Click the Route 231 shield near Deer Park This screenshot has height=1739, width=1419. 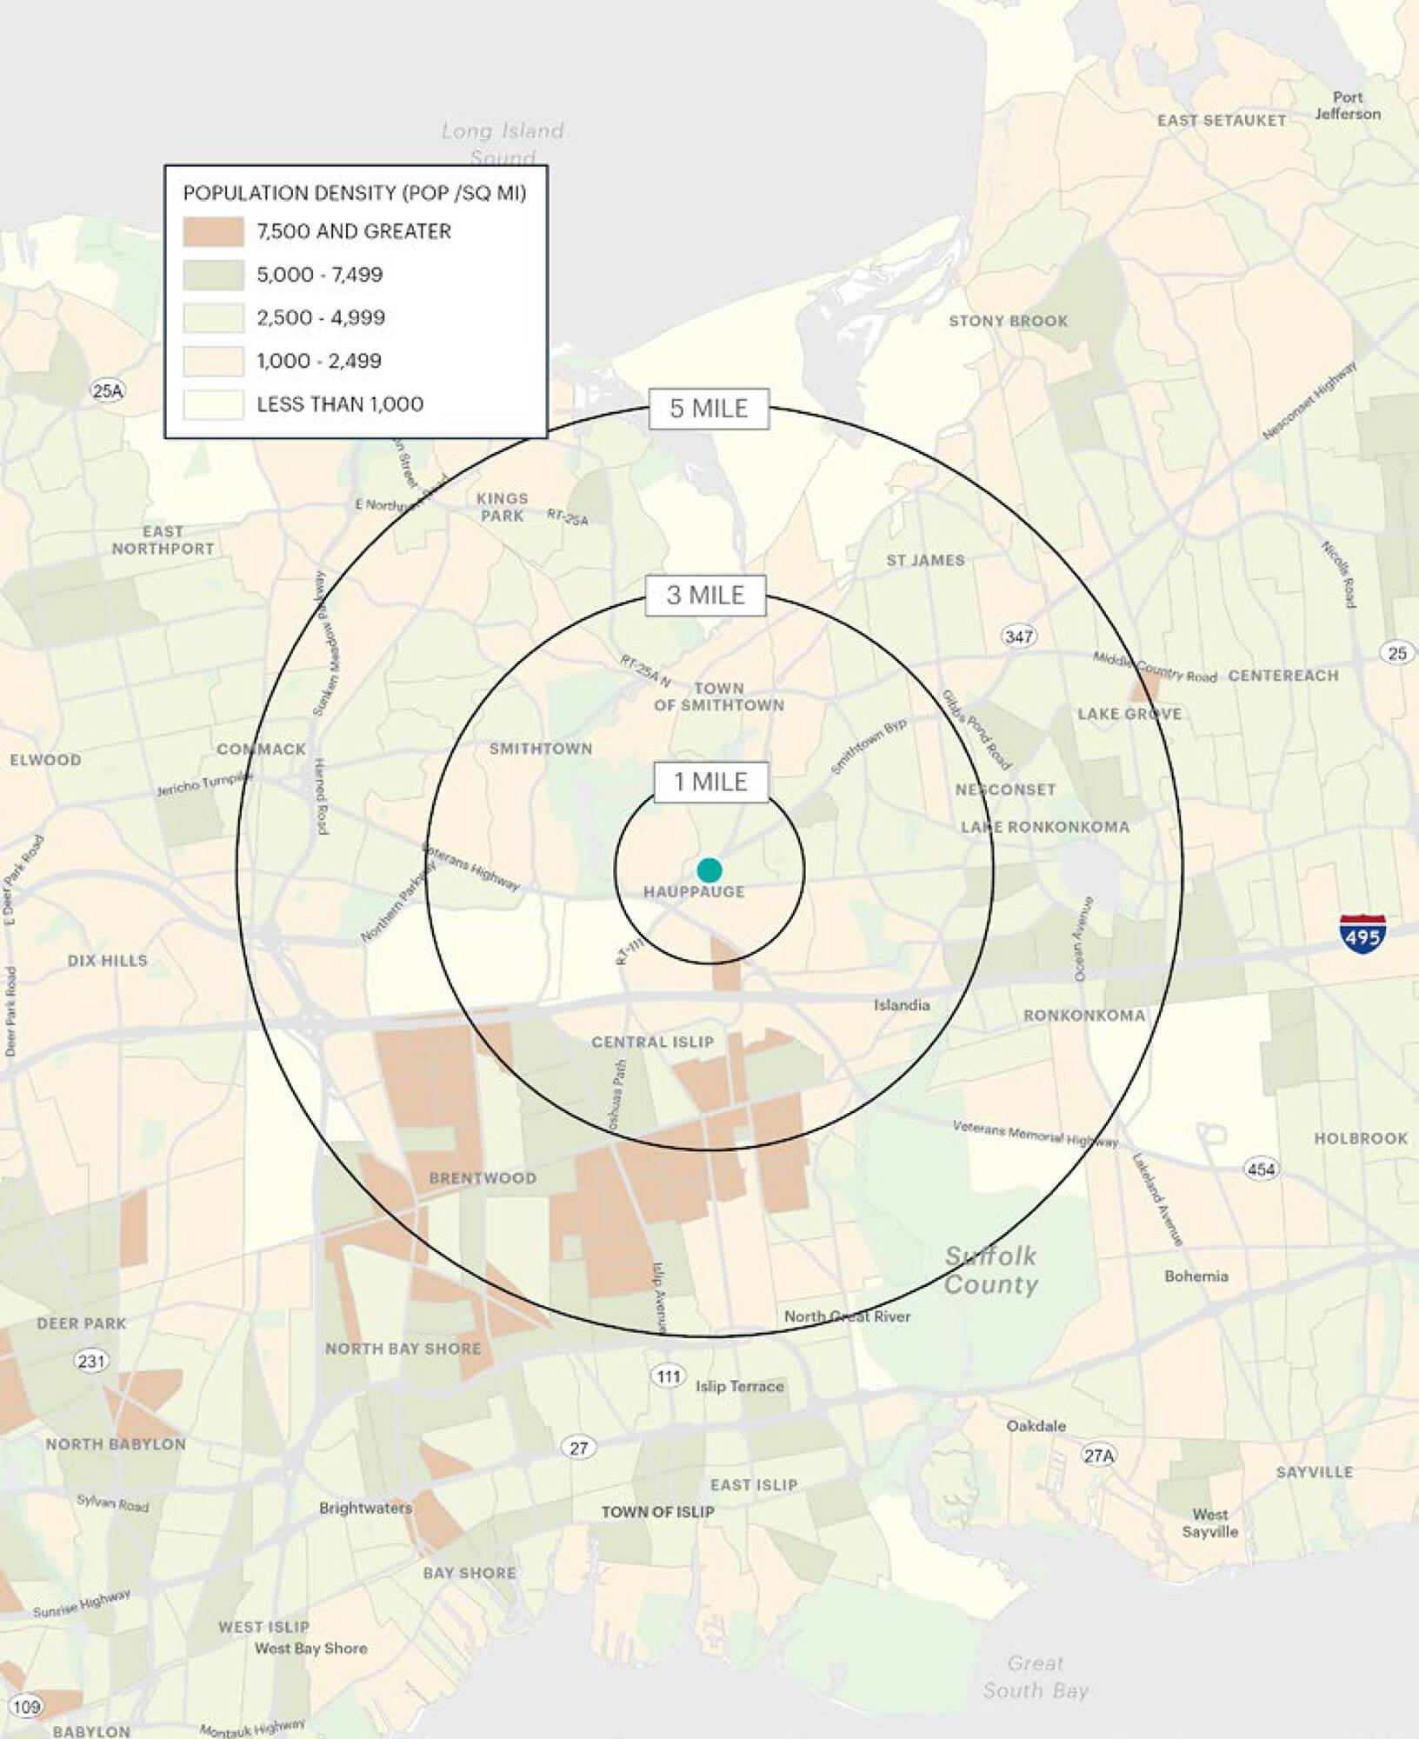[x=91, y=1361]
